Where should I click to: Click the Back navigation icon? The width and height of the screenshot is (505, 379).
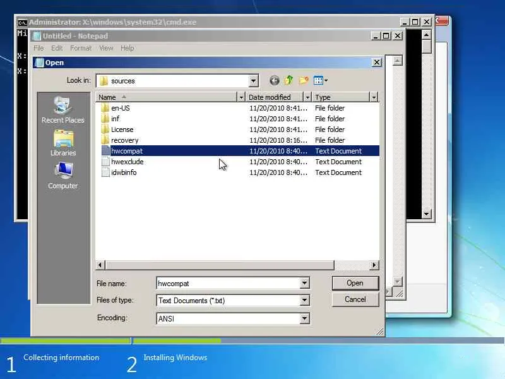[x=275, y=80]
